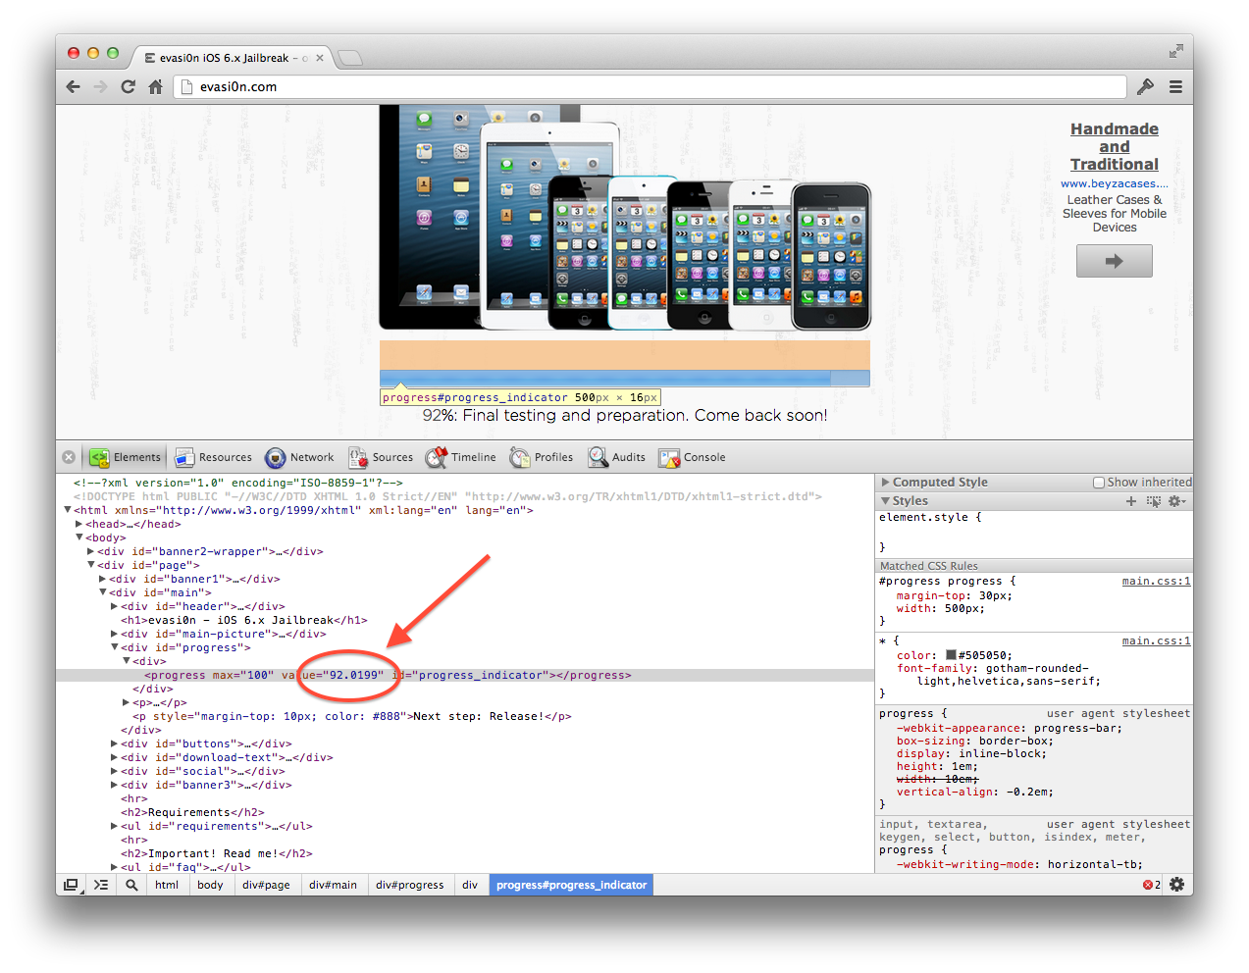The image size is (1249, 973).
Task: Expand the div id="buttons" node
Action: point(115,744)
